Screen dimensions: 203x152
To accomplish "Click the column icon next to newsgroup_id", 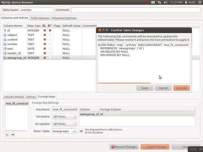I will [5, 58].
